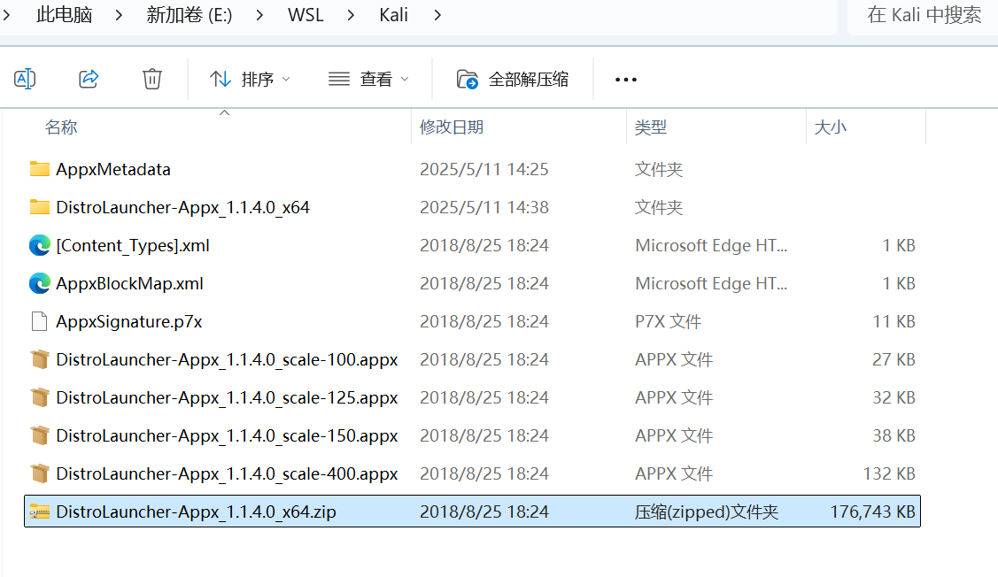Sort by 修改日期 column header

click(x=452, y=127)
